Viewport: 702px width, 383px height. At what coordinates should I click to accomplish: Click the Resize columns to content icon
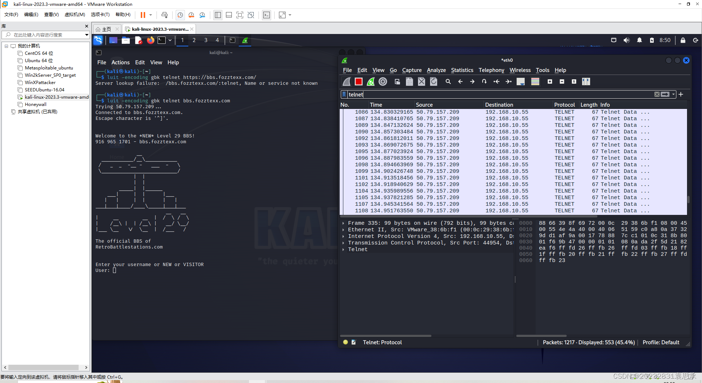tap(586, 81)
